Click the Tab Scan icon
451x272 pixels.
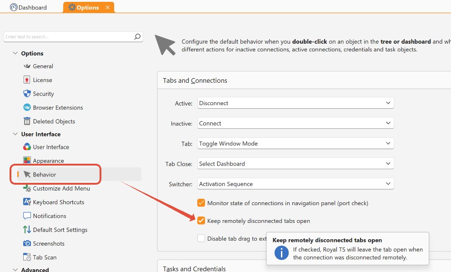27,257
